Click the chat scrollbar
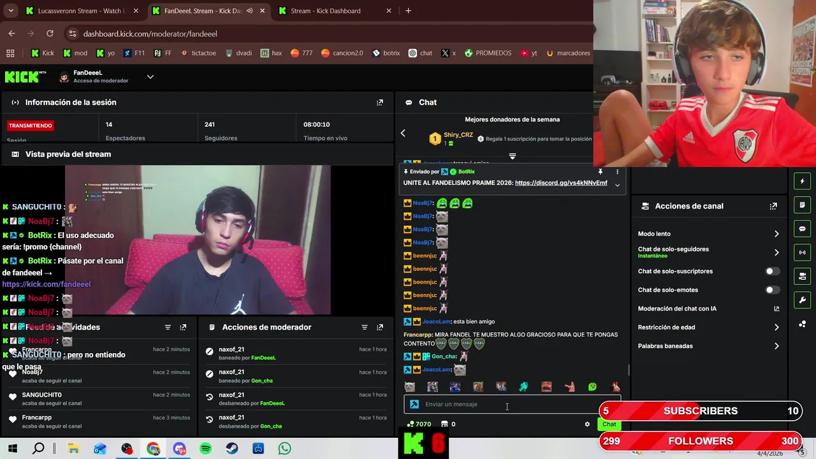 (629, 370)
